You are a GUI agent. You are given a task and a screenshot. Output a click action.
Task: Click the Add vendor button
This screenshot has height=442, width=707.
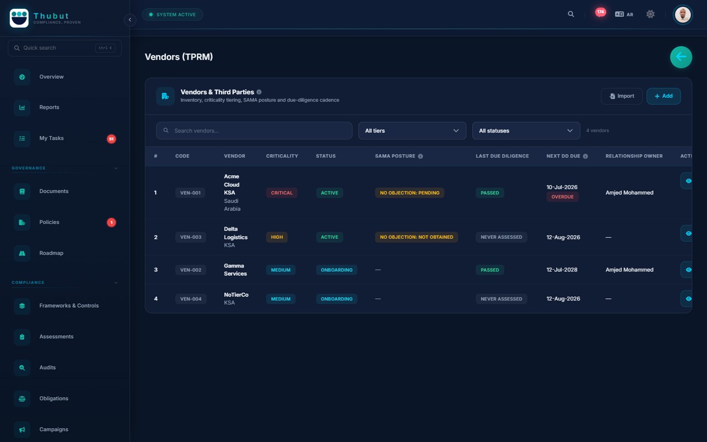663,96
